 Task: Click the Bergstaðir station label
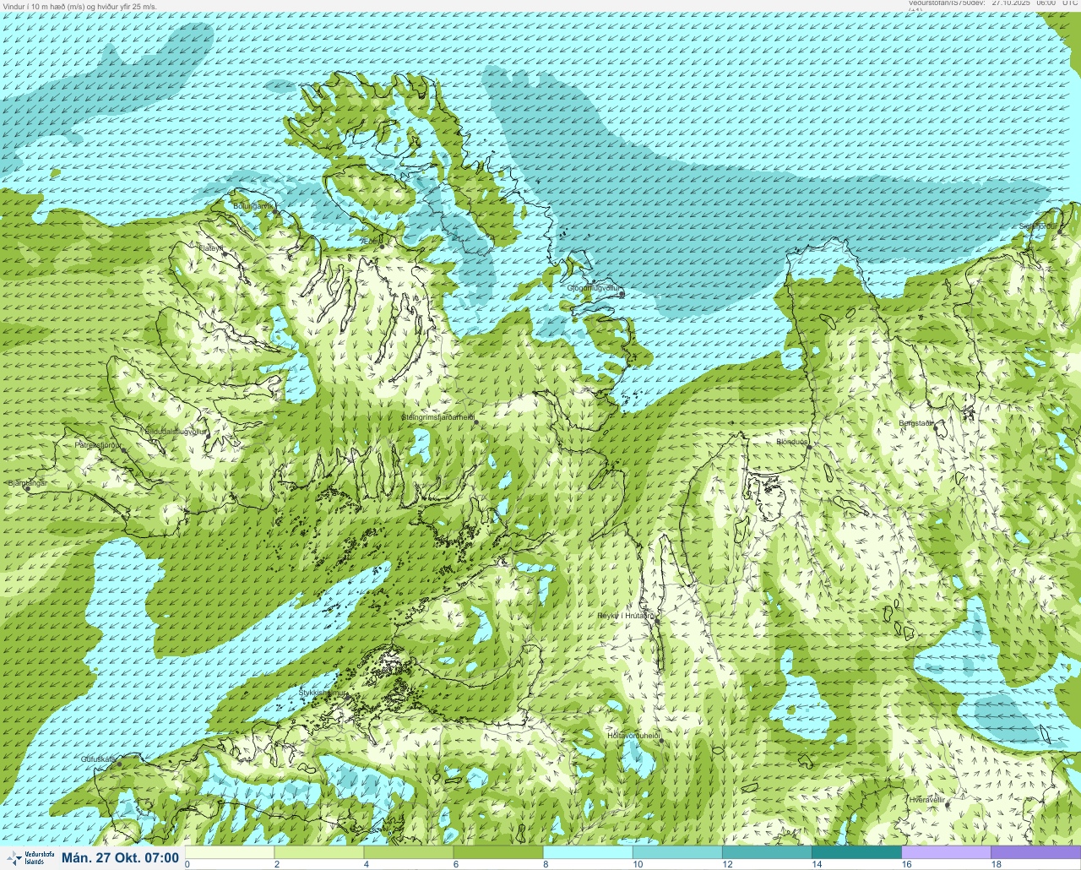(x=915, y=423)
